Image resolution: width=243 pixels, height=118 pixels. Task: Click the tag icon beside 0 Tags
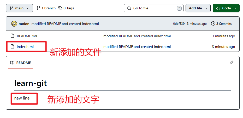click(60, 8)
